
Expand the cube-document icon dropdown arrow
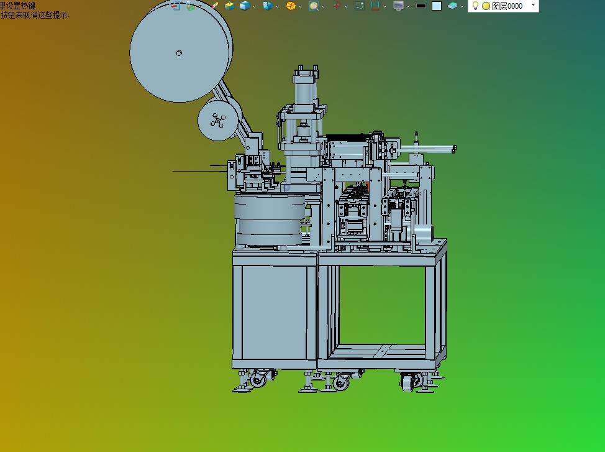(x=278, y=6)
